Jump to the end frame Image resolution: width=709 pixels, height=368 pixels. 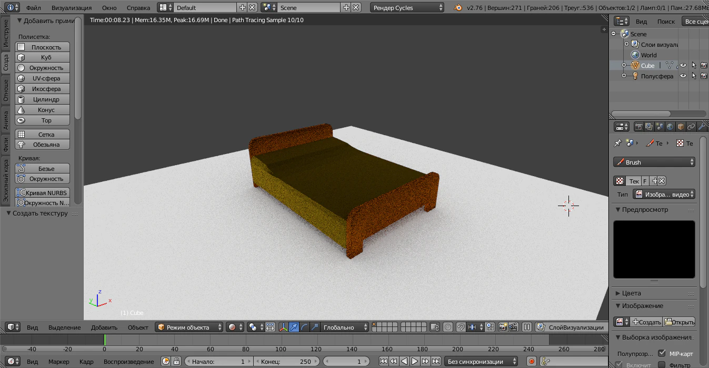(436, 361)
